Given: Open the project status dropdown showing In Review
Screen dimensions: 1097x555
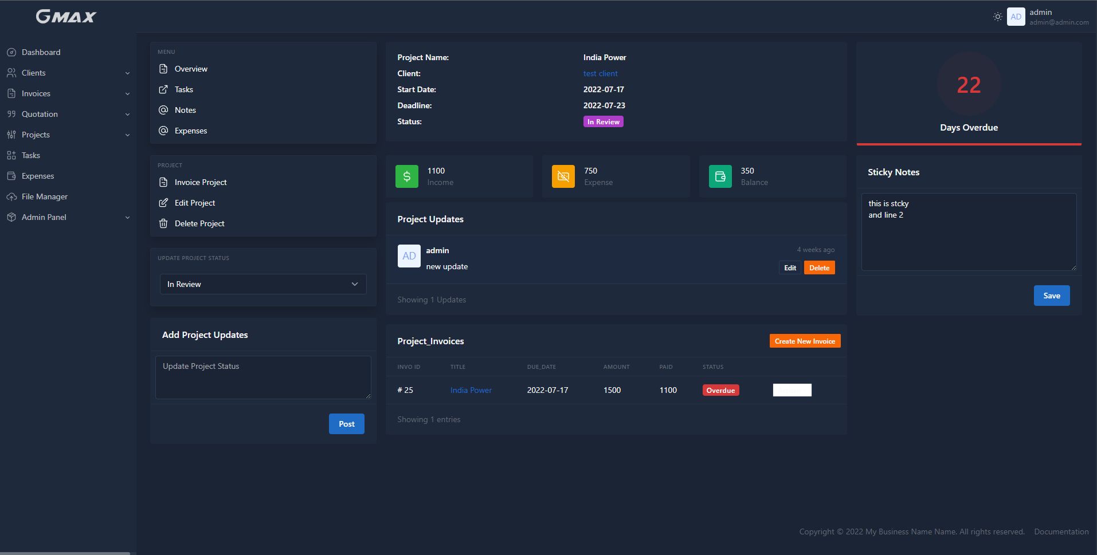Looking at the screenshot, I should tap(263, 284).
